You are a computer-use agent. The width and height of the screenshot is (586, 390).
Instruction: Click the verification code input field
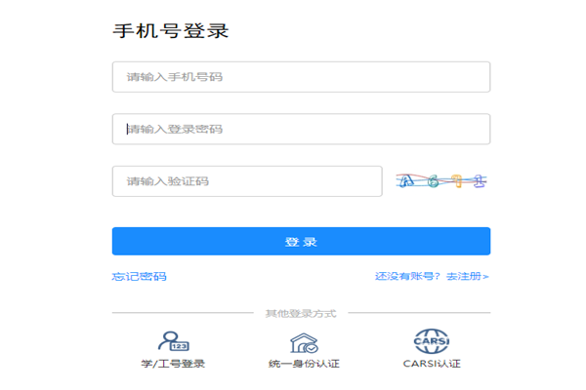coord(247,181)
